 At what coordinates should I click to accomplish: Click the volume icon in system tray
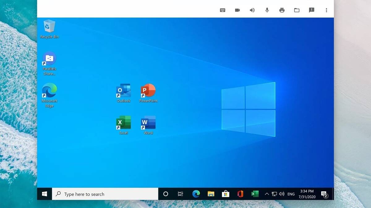(282, 194)
